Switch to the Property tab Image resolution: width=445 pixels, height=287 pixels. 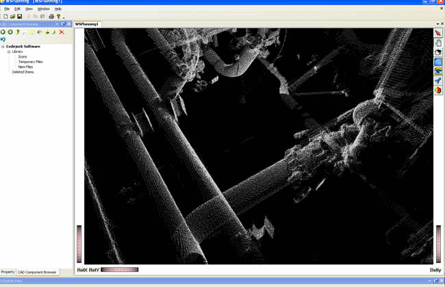[8, 272]
